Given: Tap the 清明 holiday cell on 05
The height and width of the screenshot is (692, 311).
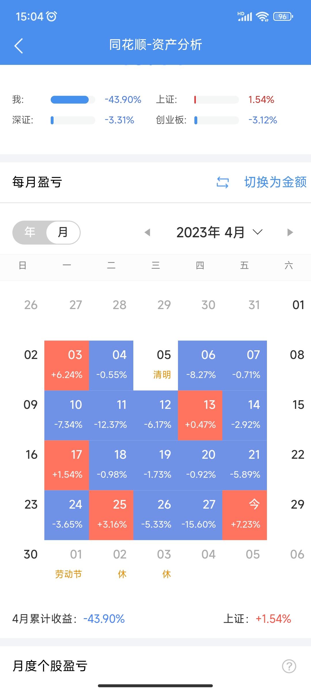Looking at the screenshot, I should [156, 365].
